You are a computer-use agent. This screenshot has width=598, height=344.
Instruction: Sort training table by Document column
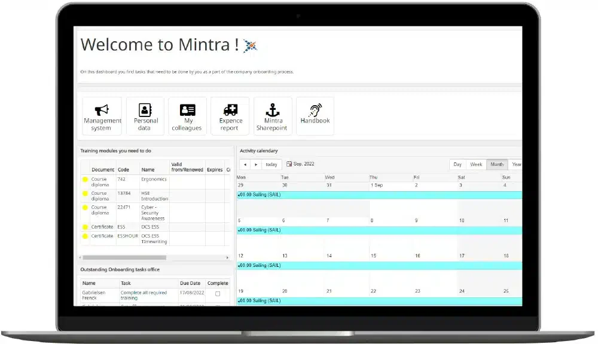103,170
